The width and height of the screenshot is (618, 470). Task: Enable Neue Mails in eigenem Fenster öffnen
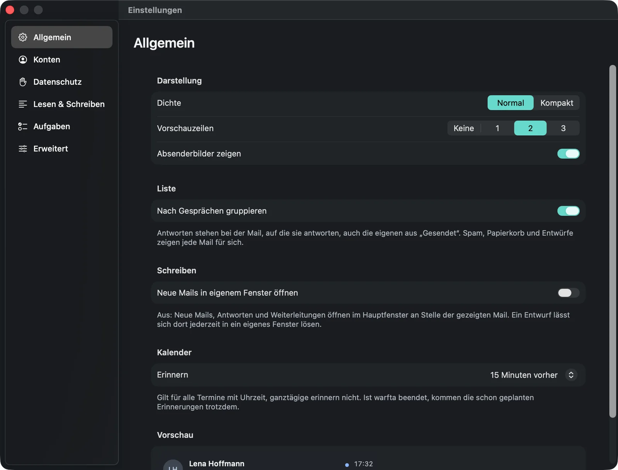(568, 293)
